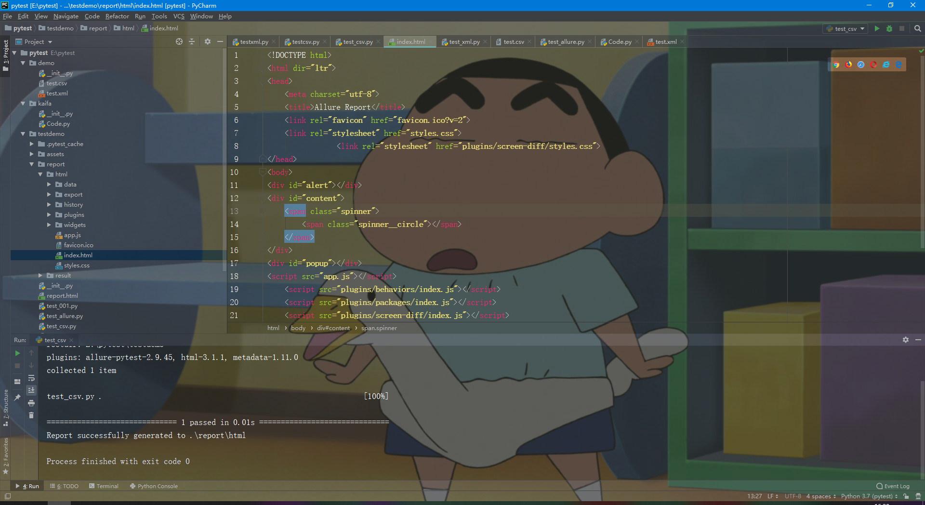Hide the Run tool window
This screenshot has height=505, width=925.
[918, 340]
